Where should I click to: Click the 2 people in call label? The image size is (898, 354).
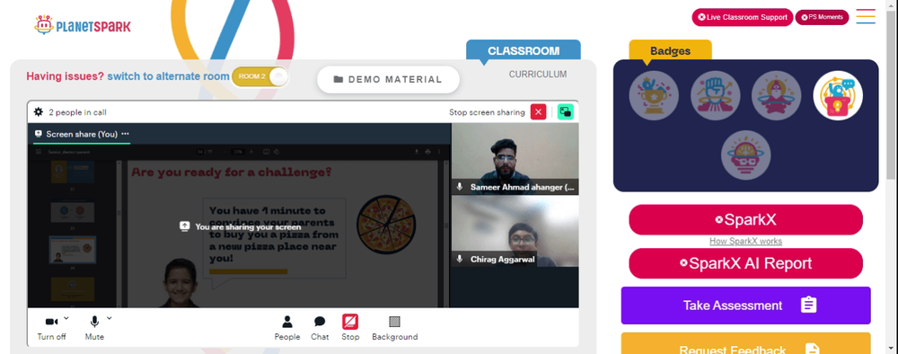pyautogui.click(x=77, y=112)
